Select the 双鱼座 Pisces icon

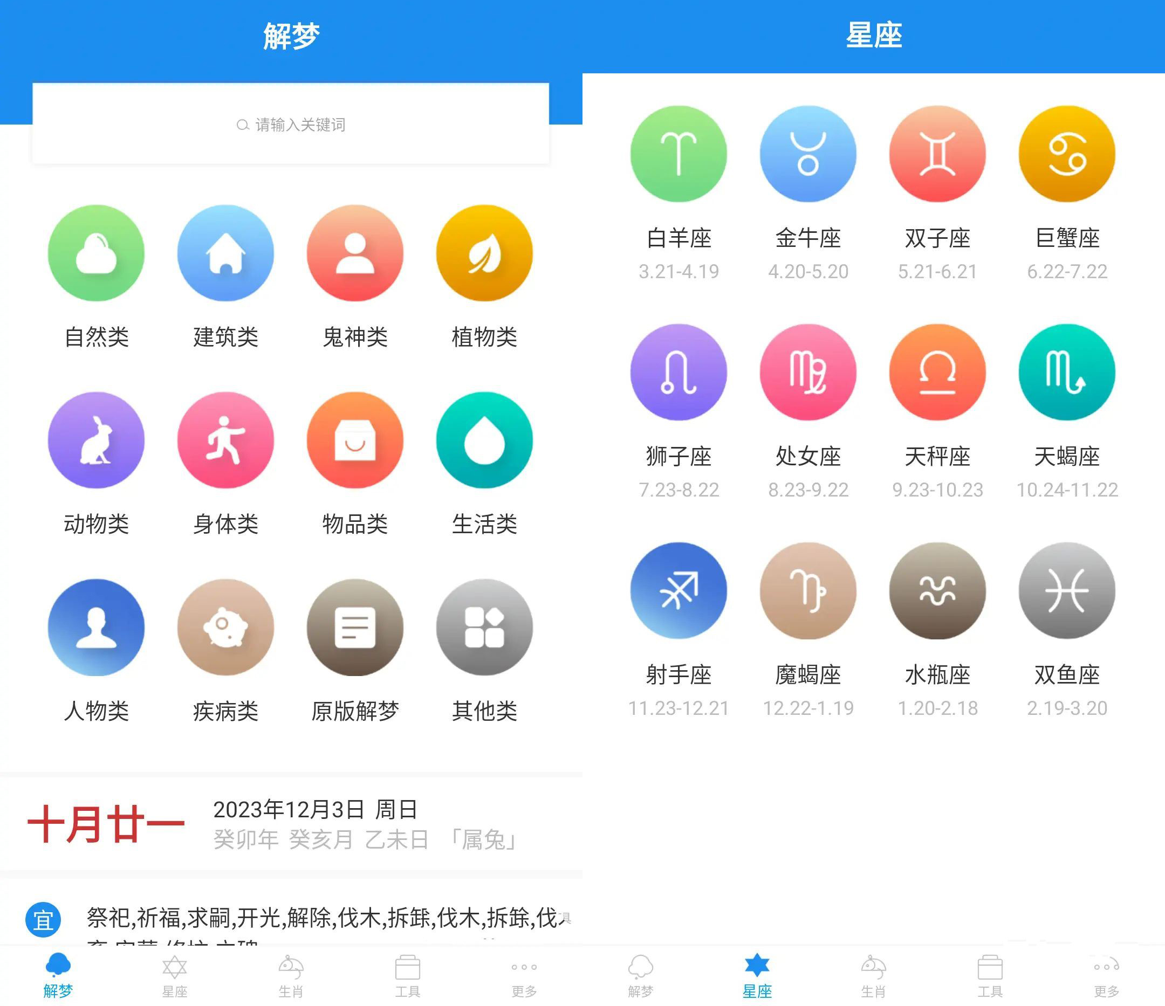(1067, 590)
